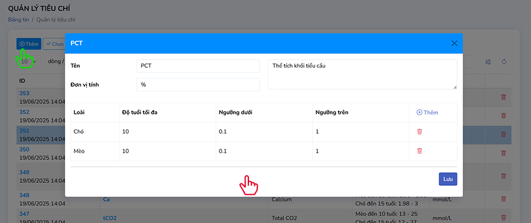The image size is (531, 223).
Task: Click the Đơn vị tính input field
Action: click(198, 84)
